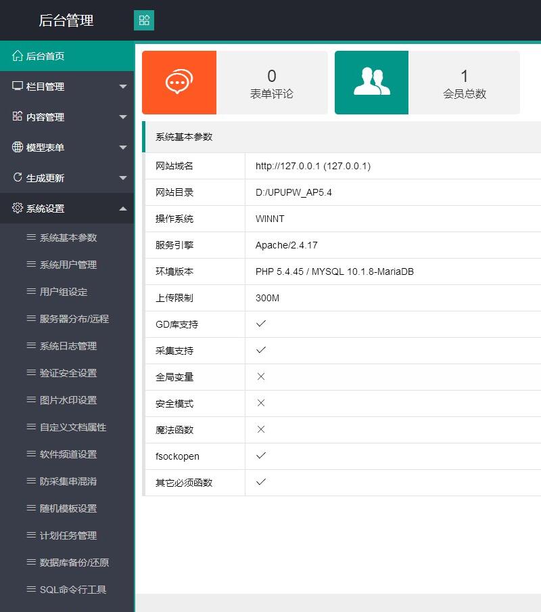This screenshot has height=612, width=541.
Task: Click the home icon beside 后台首页
Action: (x=19, y=56)
